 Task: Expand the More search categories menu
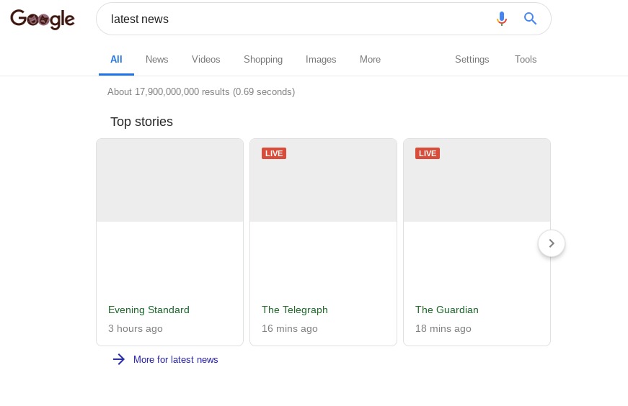(x=370, y=60)
